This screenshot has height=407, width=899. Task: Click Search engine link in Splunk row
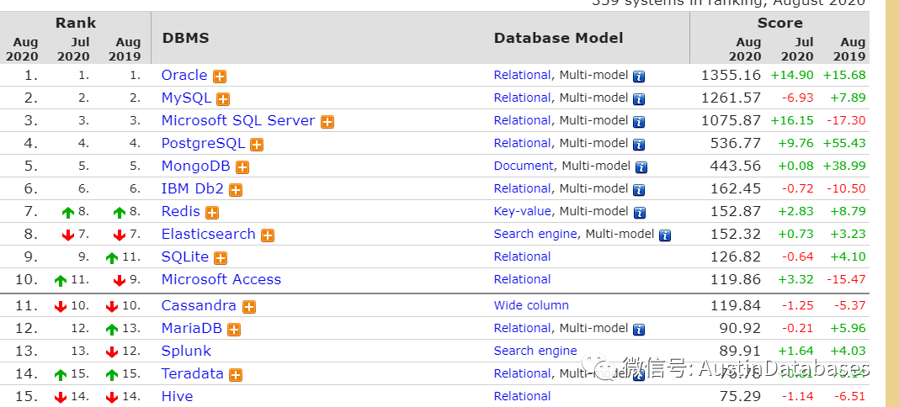tap(535, 351)
